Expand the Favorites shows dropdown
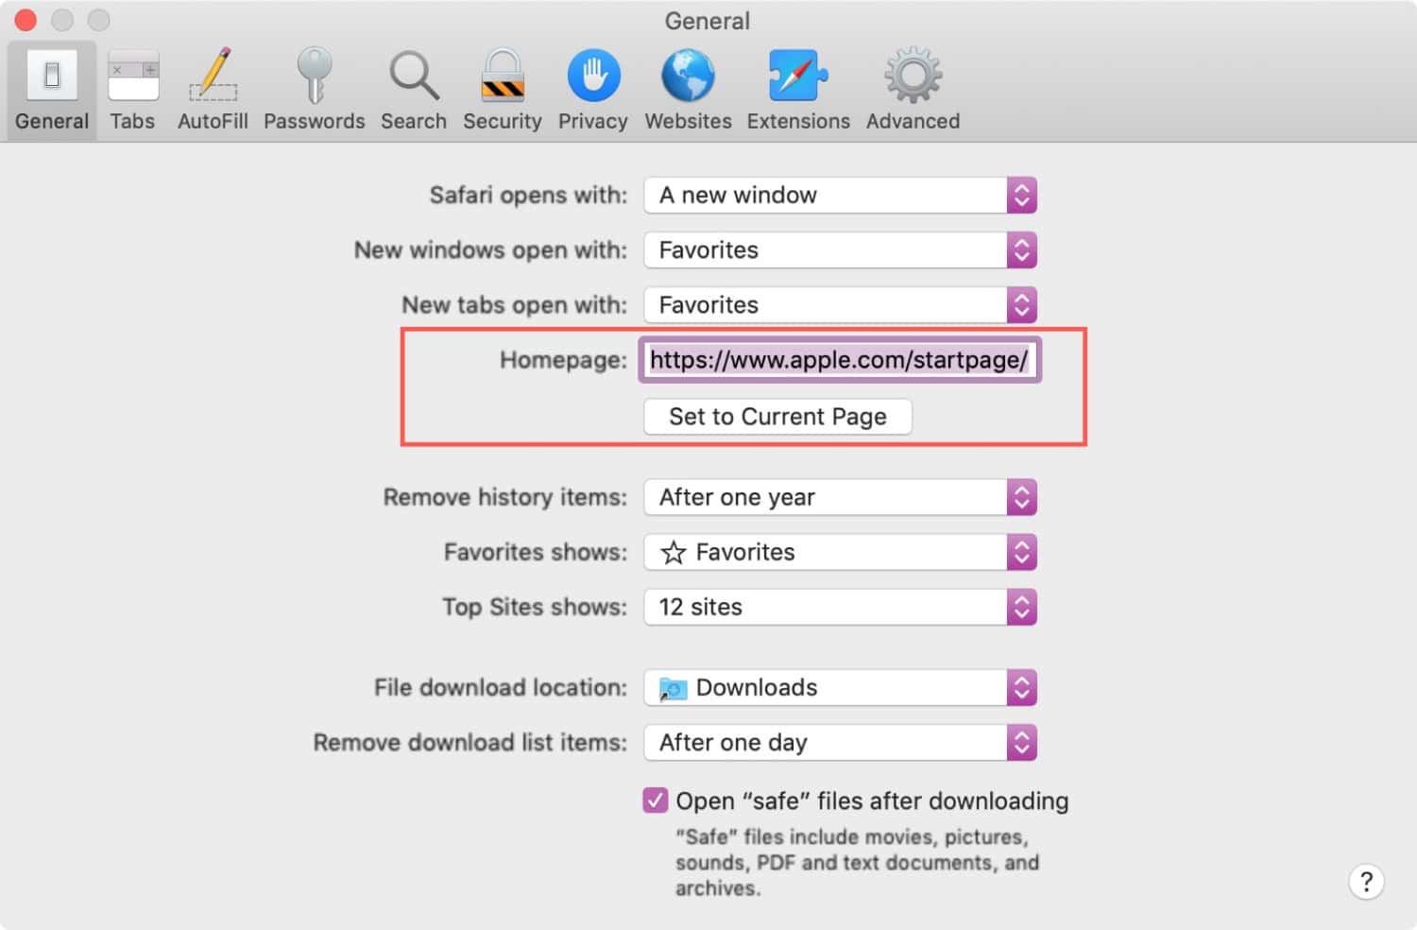The height and width of the screenshot is (930, 1417). [840, 552]
